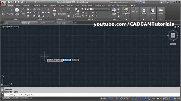Toggle Ortho mode in status bar
The image size is (181, 101).
[x=118, y=98]
